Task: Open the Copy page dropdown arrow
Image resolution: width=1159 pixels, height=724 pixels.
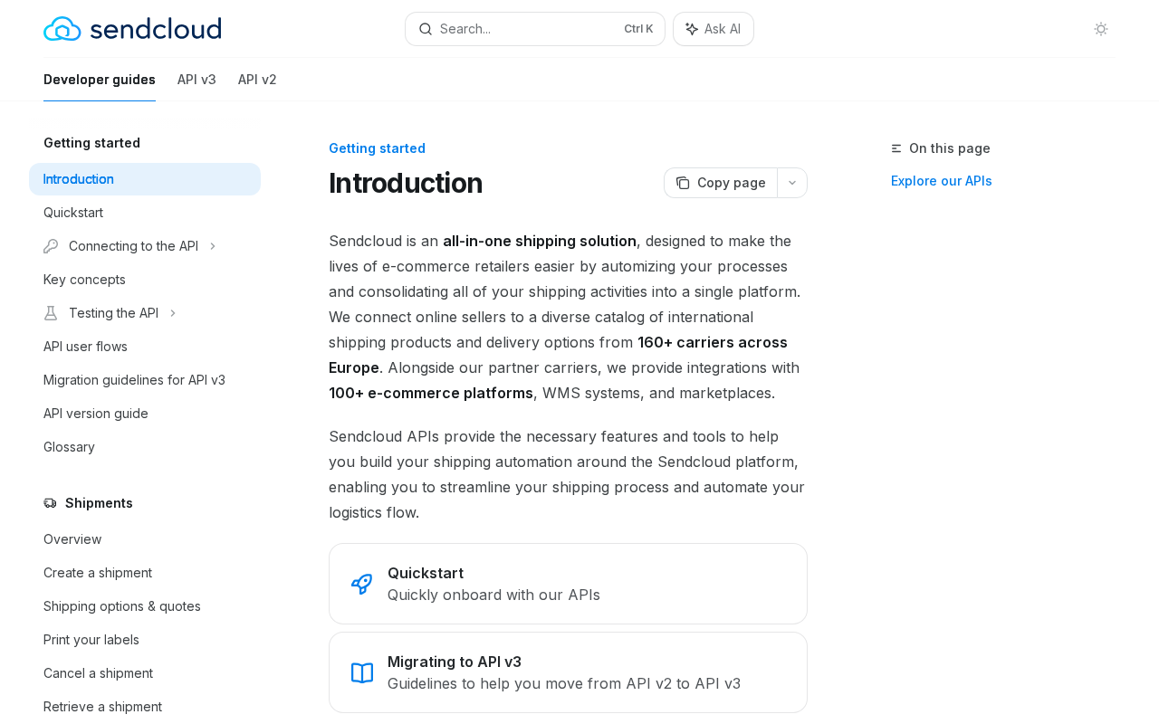Action: pos(792,183)
